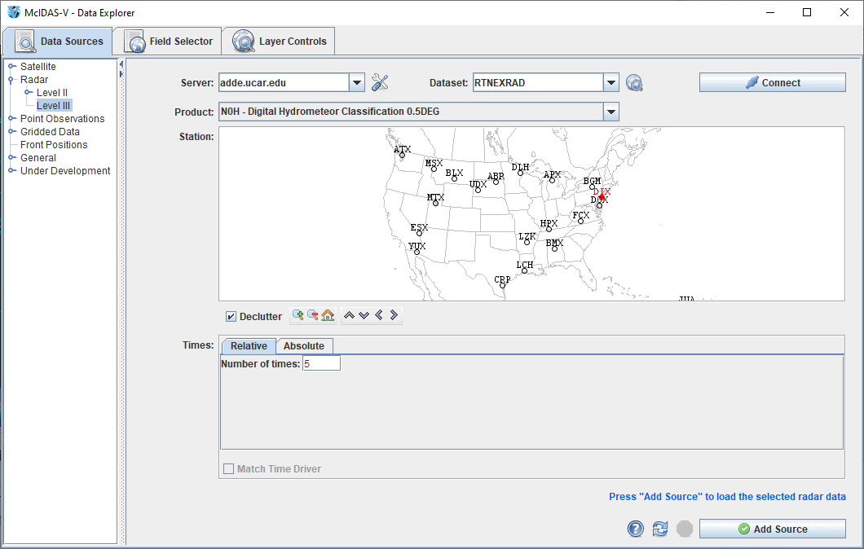Expand the Point Observations node

(11, 118)
